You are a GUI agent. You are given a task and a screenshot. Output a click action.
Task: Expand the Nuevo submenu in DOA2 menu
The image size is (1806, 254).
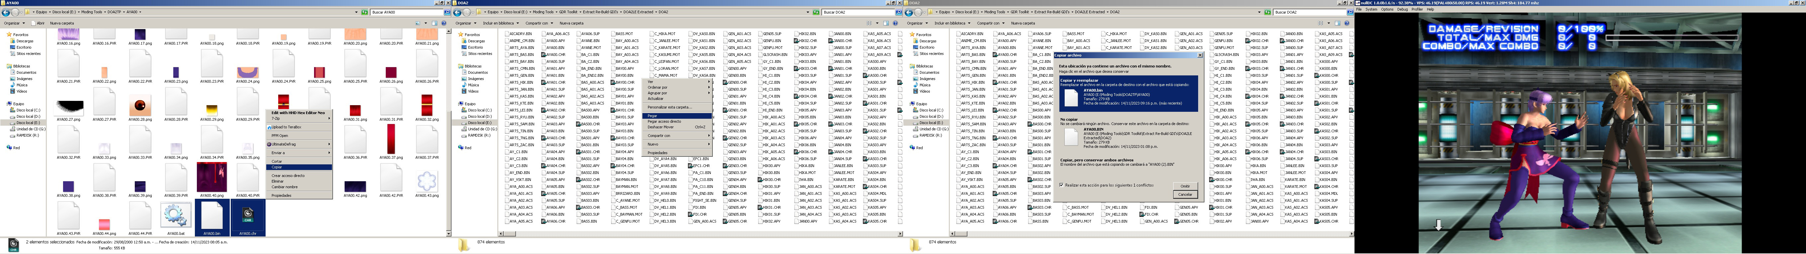(677, 145)
